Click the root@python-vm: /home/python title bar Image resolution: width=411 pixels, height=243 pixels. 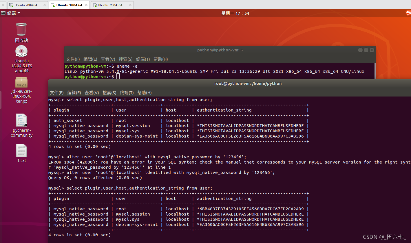(x=248, y=84)
